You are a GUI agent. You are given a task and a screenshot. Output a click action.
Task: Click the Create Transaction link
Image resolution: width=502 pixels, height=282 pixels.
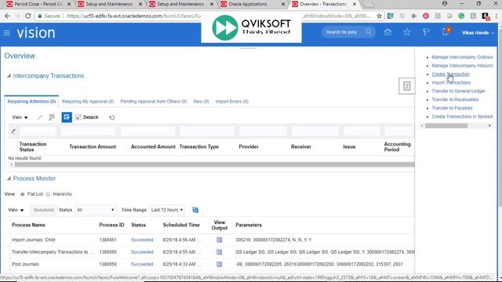point(450,74)
